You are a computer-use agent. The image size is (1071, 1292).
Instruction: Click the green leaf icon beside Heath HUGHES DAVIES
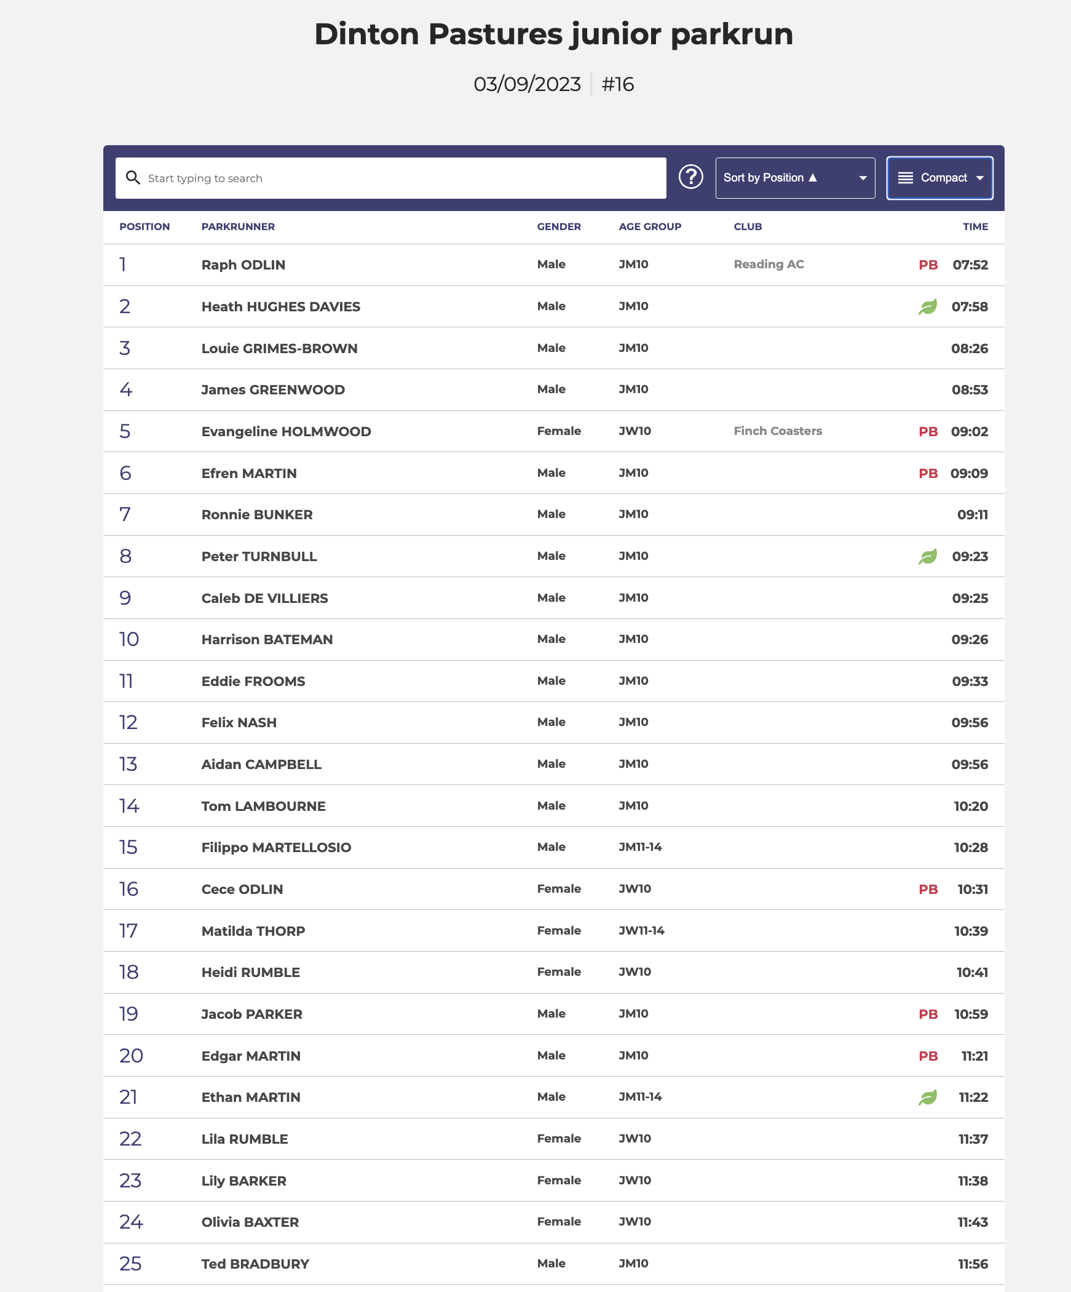click(x=927, y=306)
